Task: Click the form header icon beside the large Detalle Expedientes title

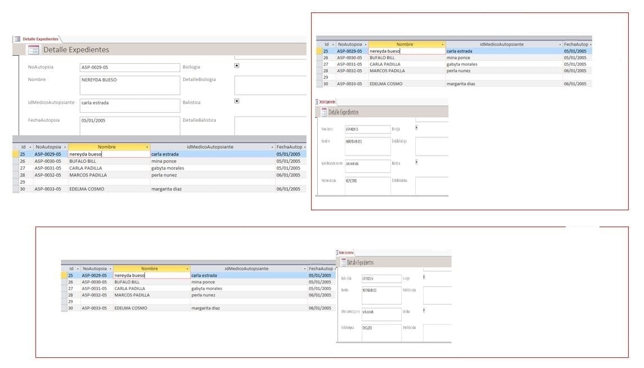Action: tap(33, 50)
